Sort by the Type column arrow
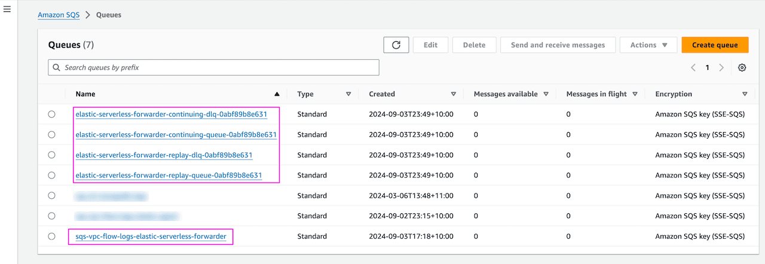 (x=348, y=94)
